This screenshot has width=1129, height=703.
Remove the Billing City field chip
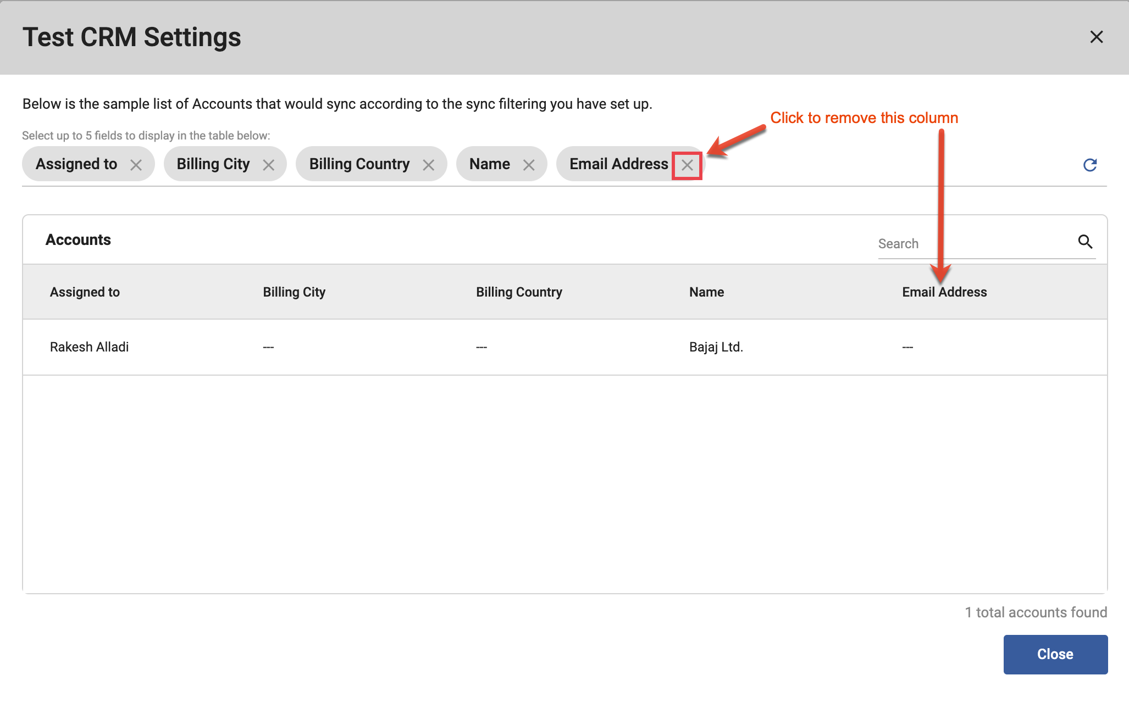[269, 164]
